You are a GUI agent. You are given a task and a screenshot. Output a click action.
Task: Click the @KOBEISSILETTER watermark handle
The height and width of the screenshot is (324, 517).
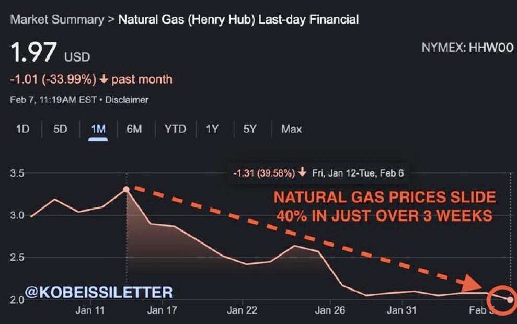coord(98,291)
